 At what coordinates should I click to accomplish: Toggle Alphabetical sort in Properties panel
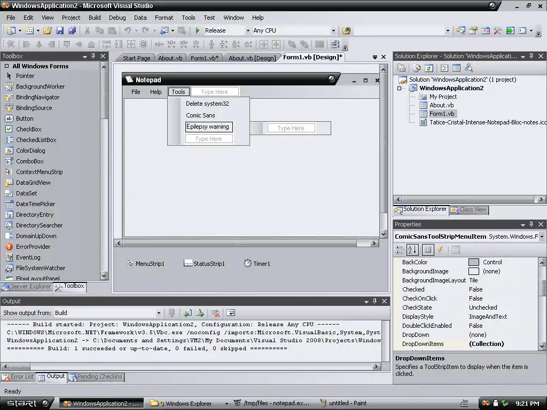tap(412, 250)
